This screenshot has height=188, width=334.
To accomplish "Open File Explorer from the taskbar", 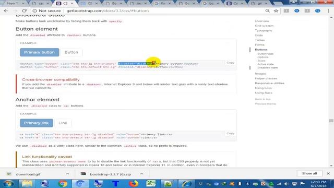I will pos(27,183).
